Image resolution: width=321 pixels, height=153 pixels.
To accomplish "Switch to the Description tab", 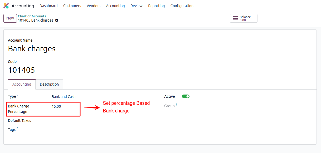I will tap(49, 84).
